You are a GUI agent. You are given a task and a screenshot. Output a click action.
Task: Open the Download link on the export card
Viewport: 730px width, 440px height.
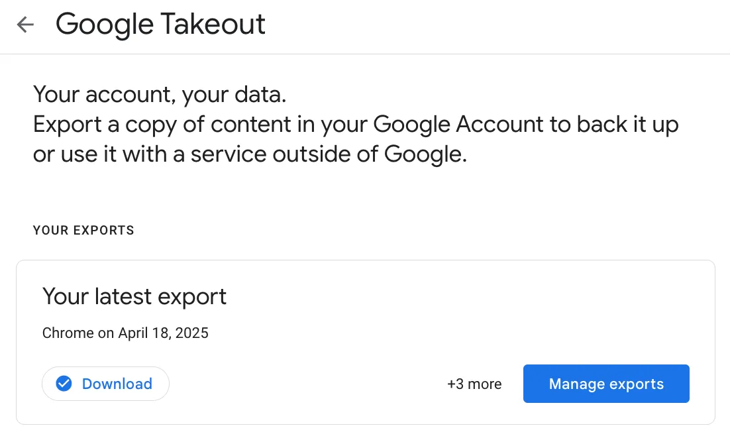117,384
